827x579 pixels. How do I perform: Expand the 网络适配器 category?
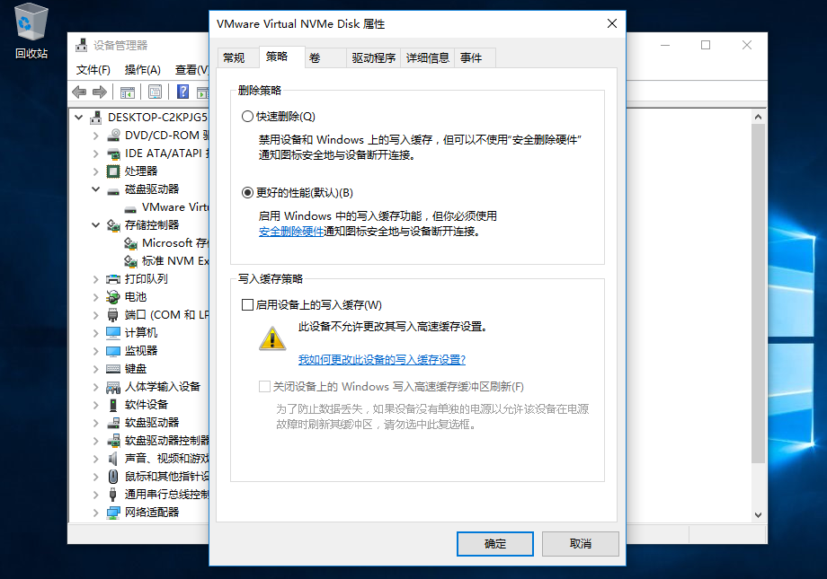(x=95, y=513)
